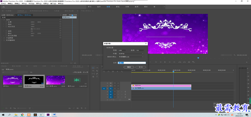This screenshot has width=251, height=117.
Task: Open File Explorer from the taskbar
Action: pyautogui.click(x=16, y=115)
